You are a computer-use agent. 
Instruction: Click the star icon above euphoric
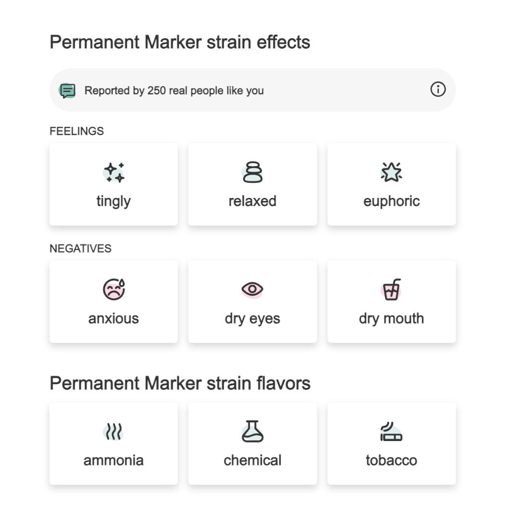tap(391, 172)
